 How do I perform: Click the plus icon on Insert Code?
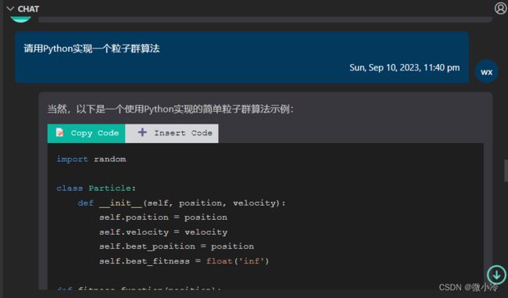[x=142, y=132]
